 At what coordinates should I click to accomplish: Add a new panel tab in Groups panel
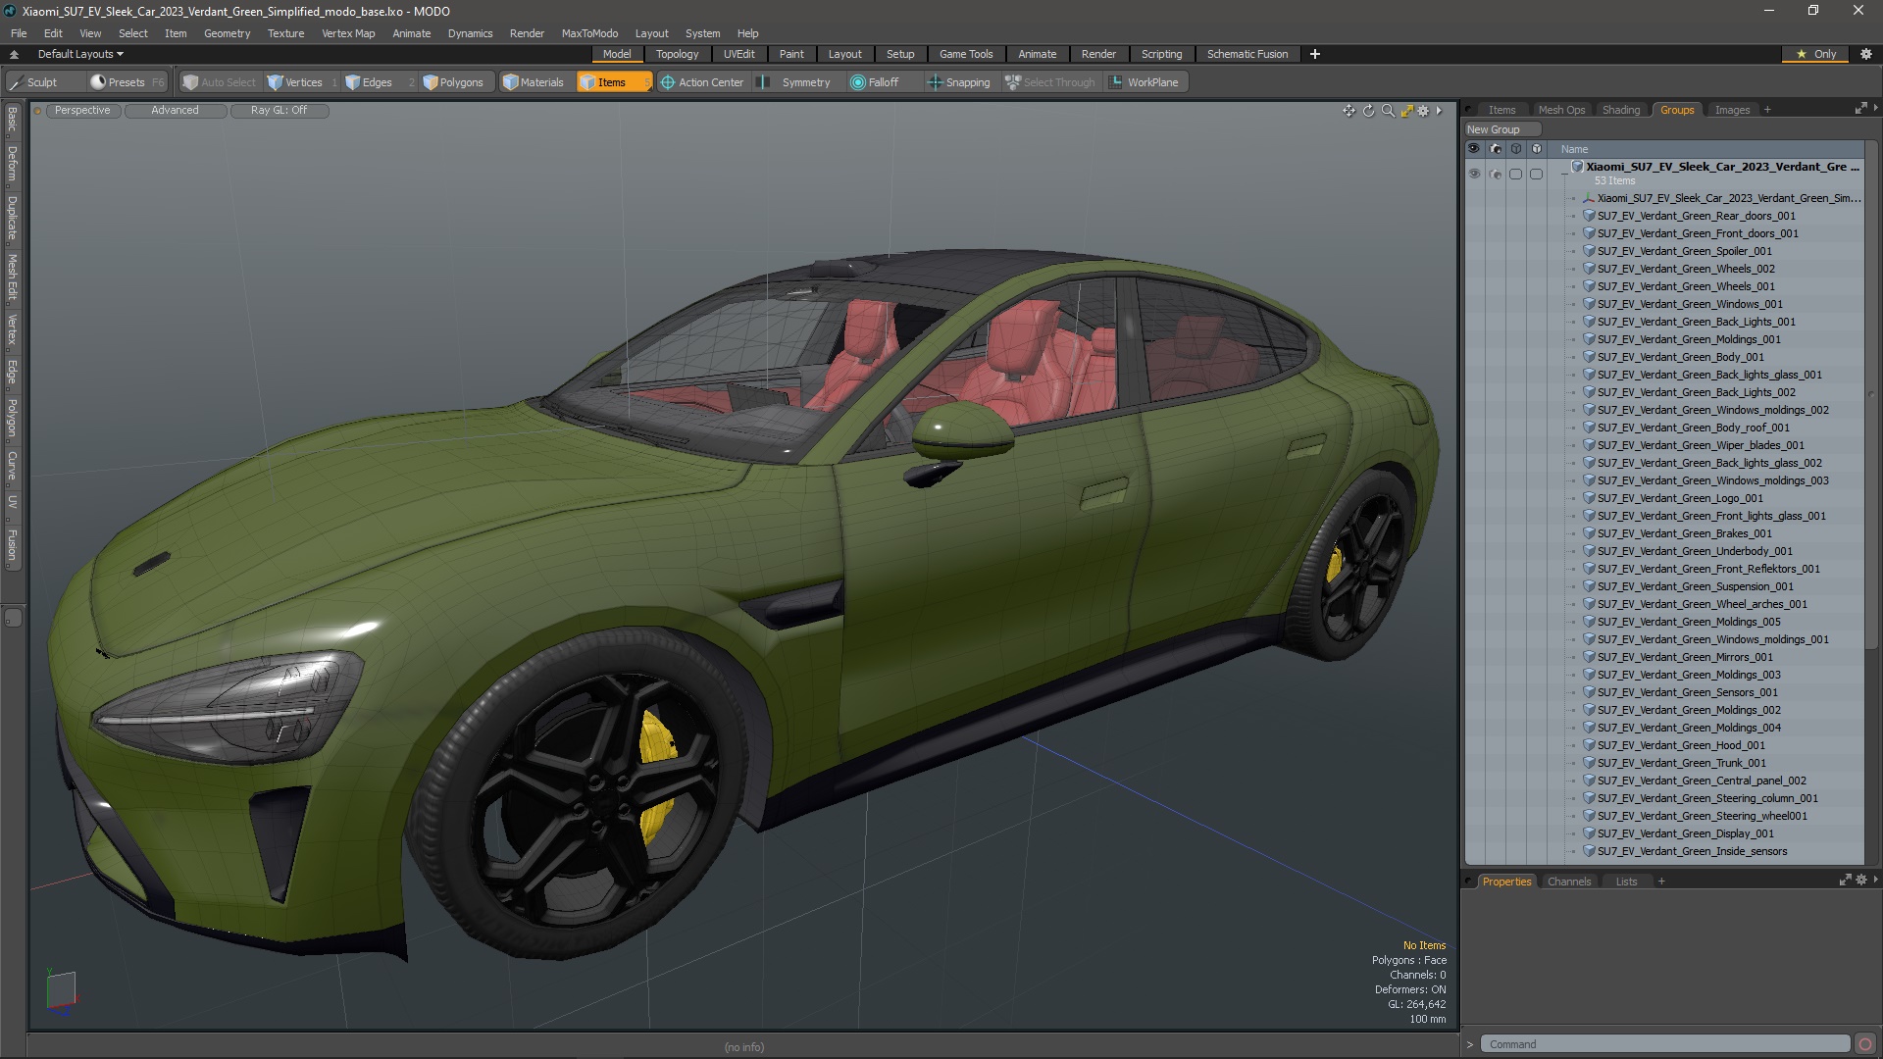(x=1767, y=110)
